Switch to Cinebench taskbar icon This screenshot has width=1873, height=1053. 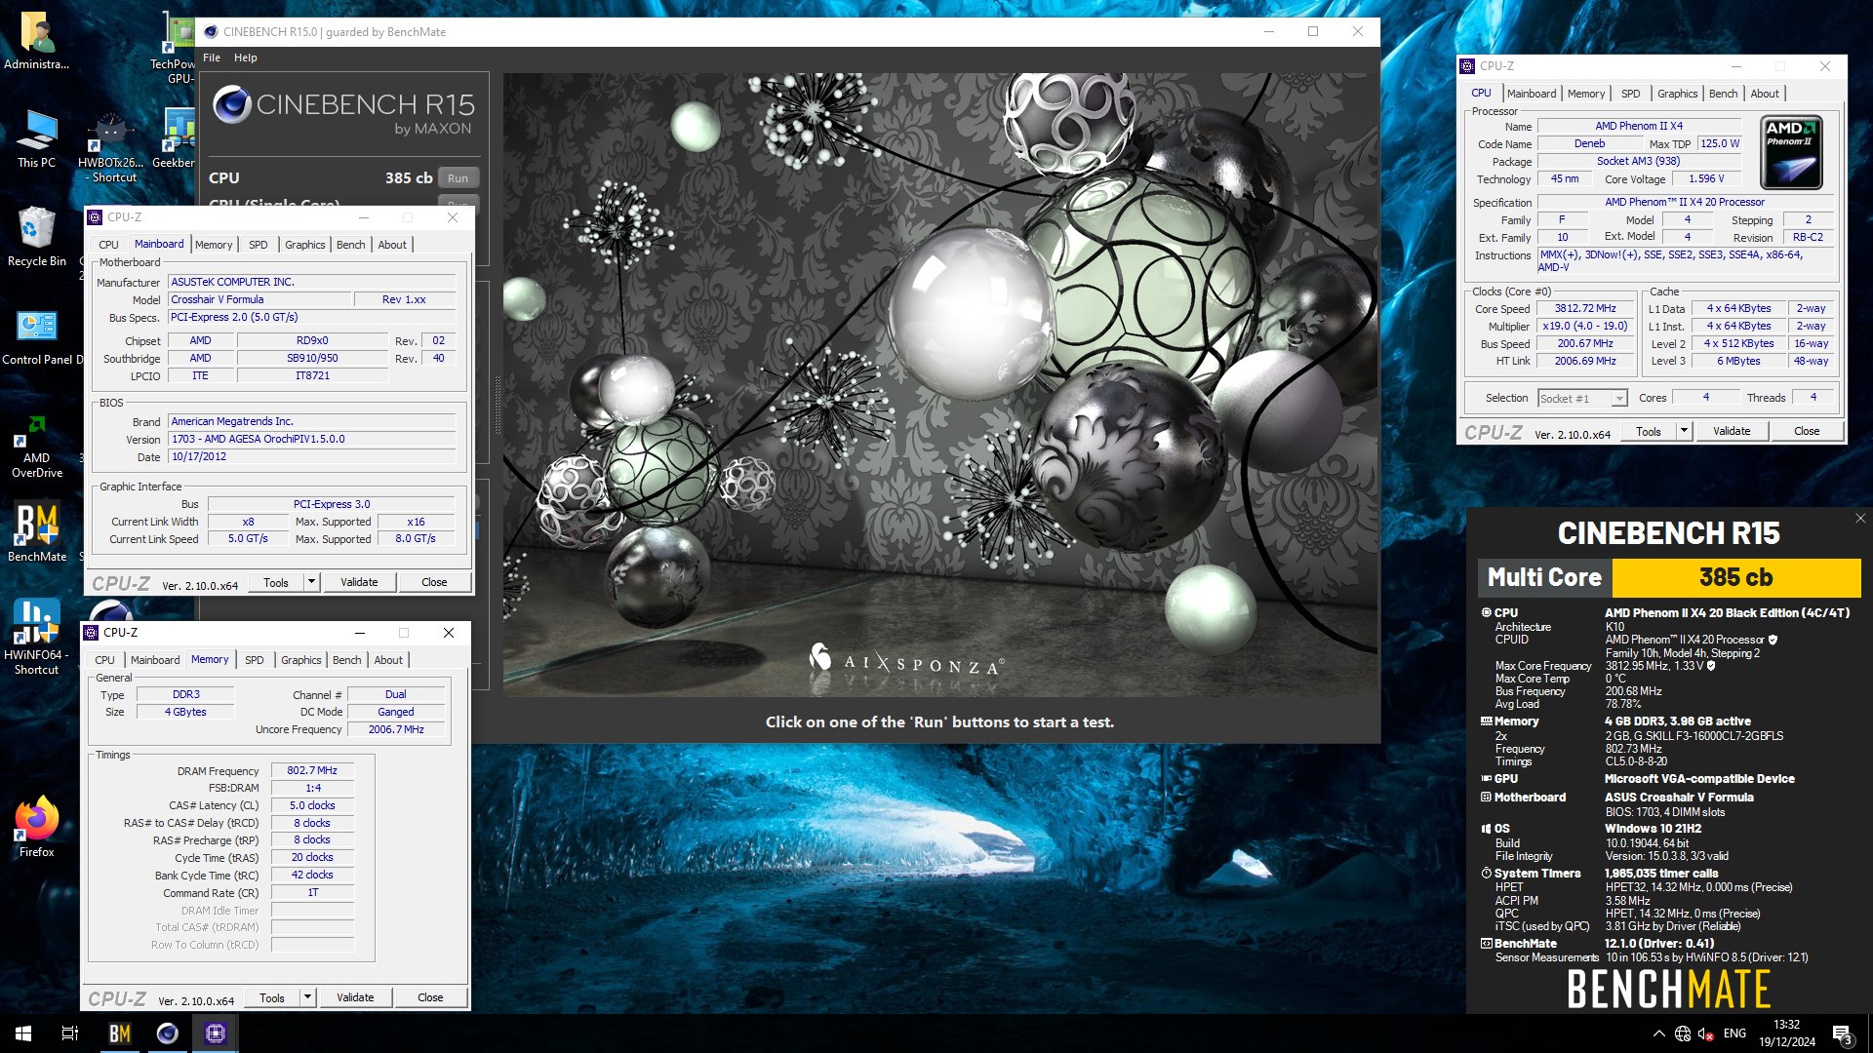pos(168,1033)
